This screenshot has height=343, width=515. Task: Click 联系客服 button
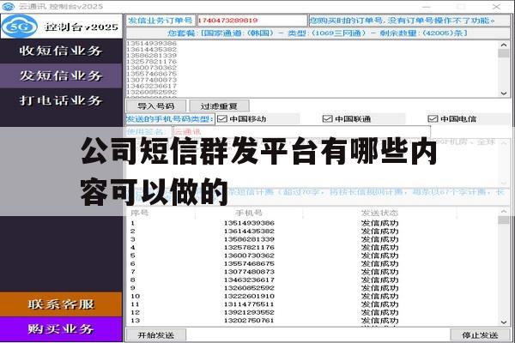point(61,304)
